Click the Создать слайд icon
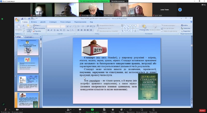 (29, 27)
